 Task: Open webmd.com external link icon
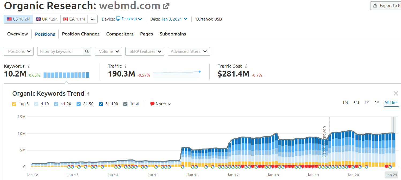[166, 6]
